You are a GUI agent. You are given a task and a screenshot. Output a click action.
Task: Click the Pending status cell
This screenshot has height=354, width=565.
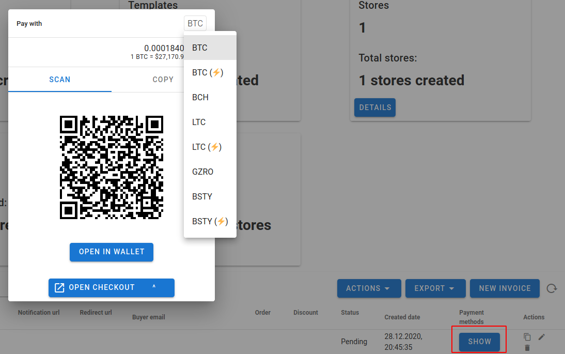pyautogui.click(x=354, y=342)
